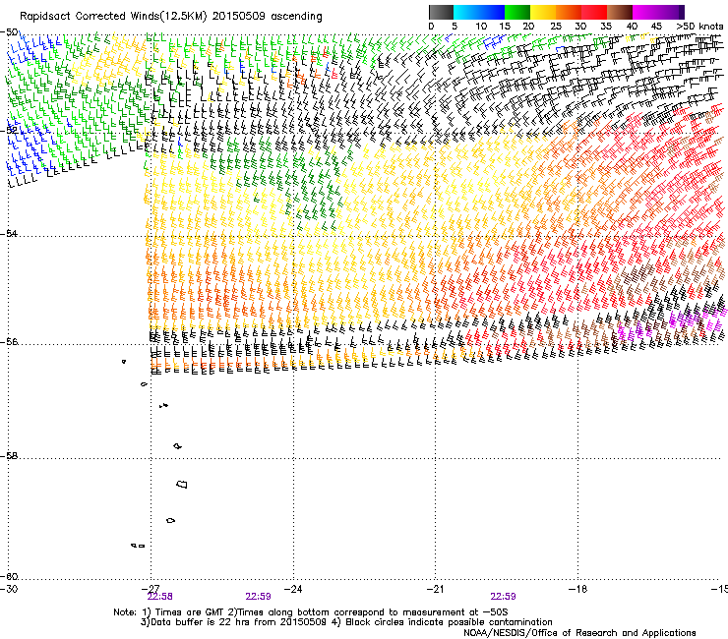Click the purple 22:58 time stamp
Image resolution: width=728 pixels, height=639 pixels.
[x=160, y=597]
